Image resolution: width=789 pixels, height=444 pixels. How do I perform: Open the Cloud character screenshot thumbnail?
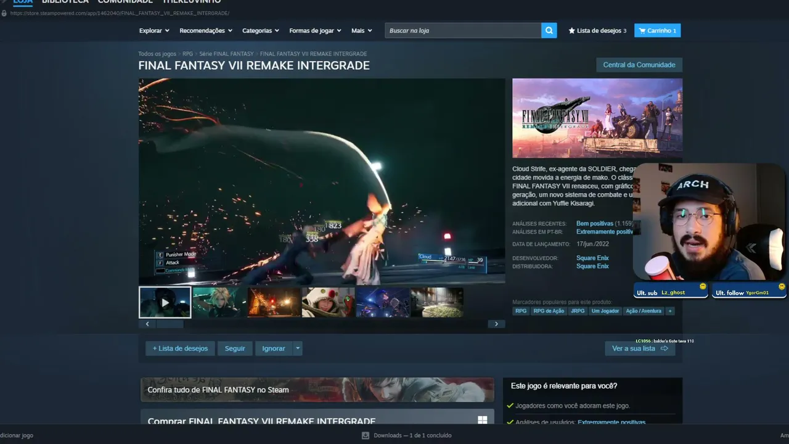click(219, 302)
